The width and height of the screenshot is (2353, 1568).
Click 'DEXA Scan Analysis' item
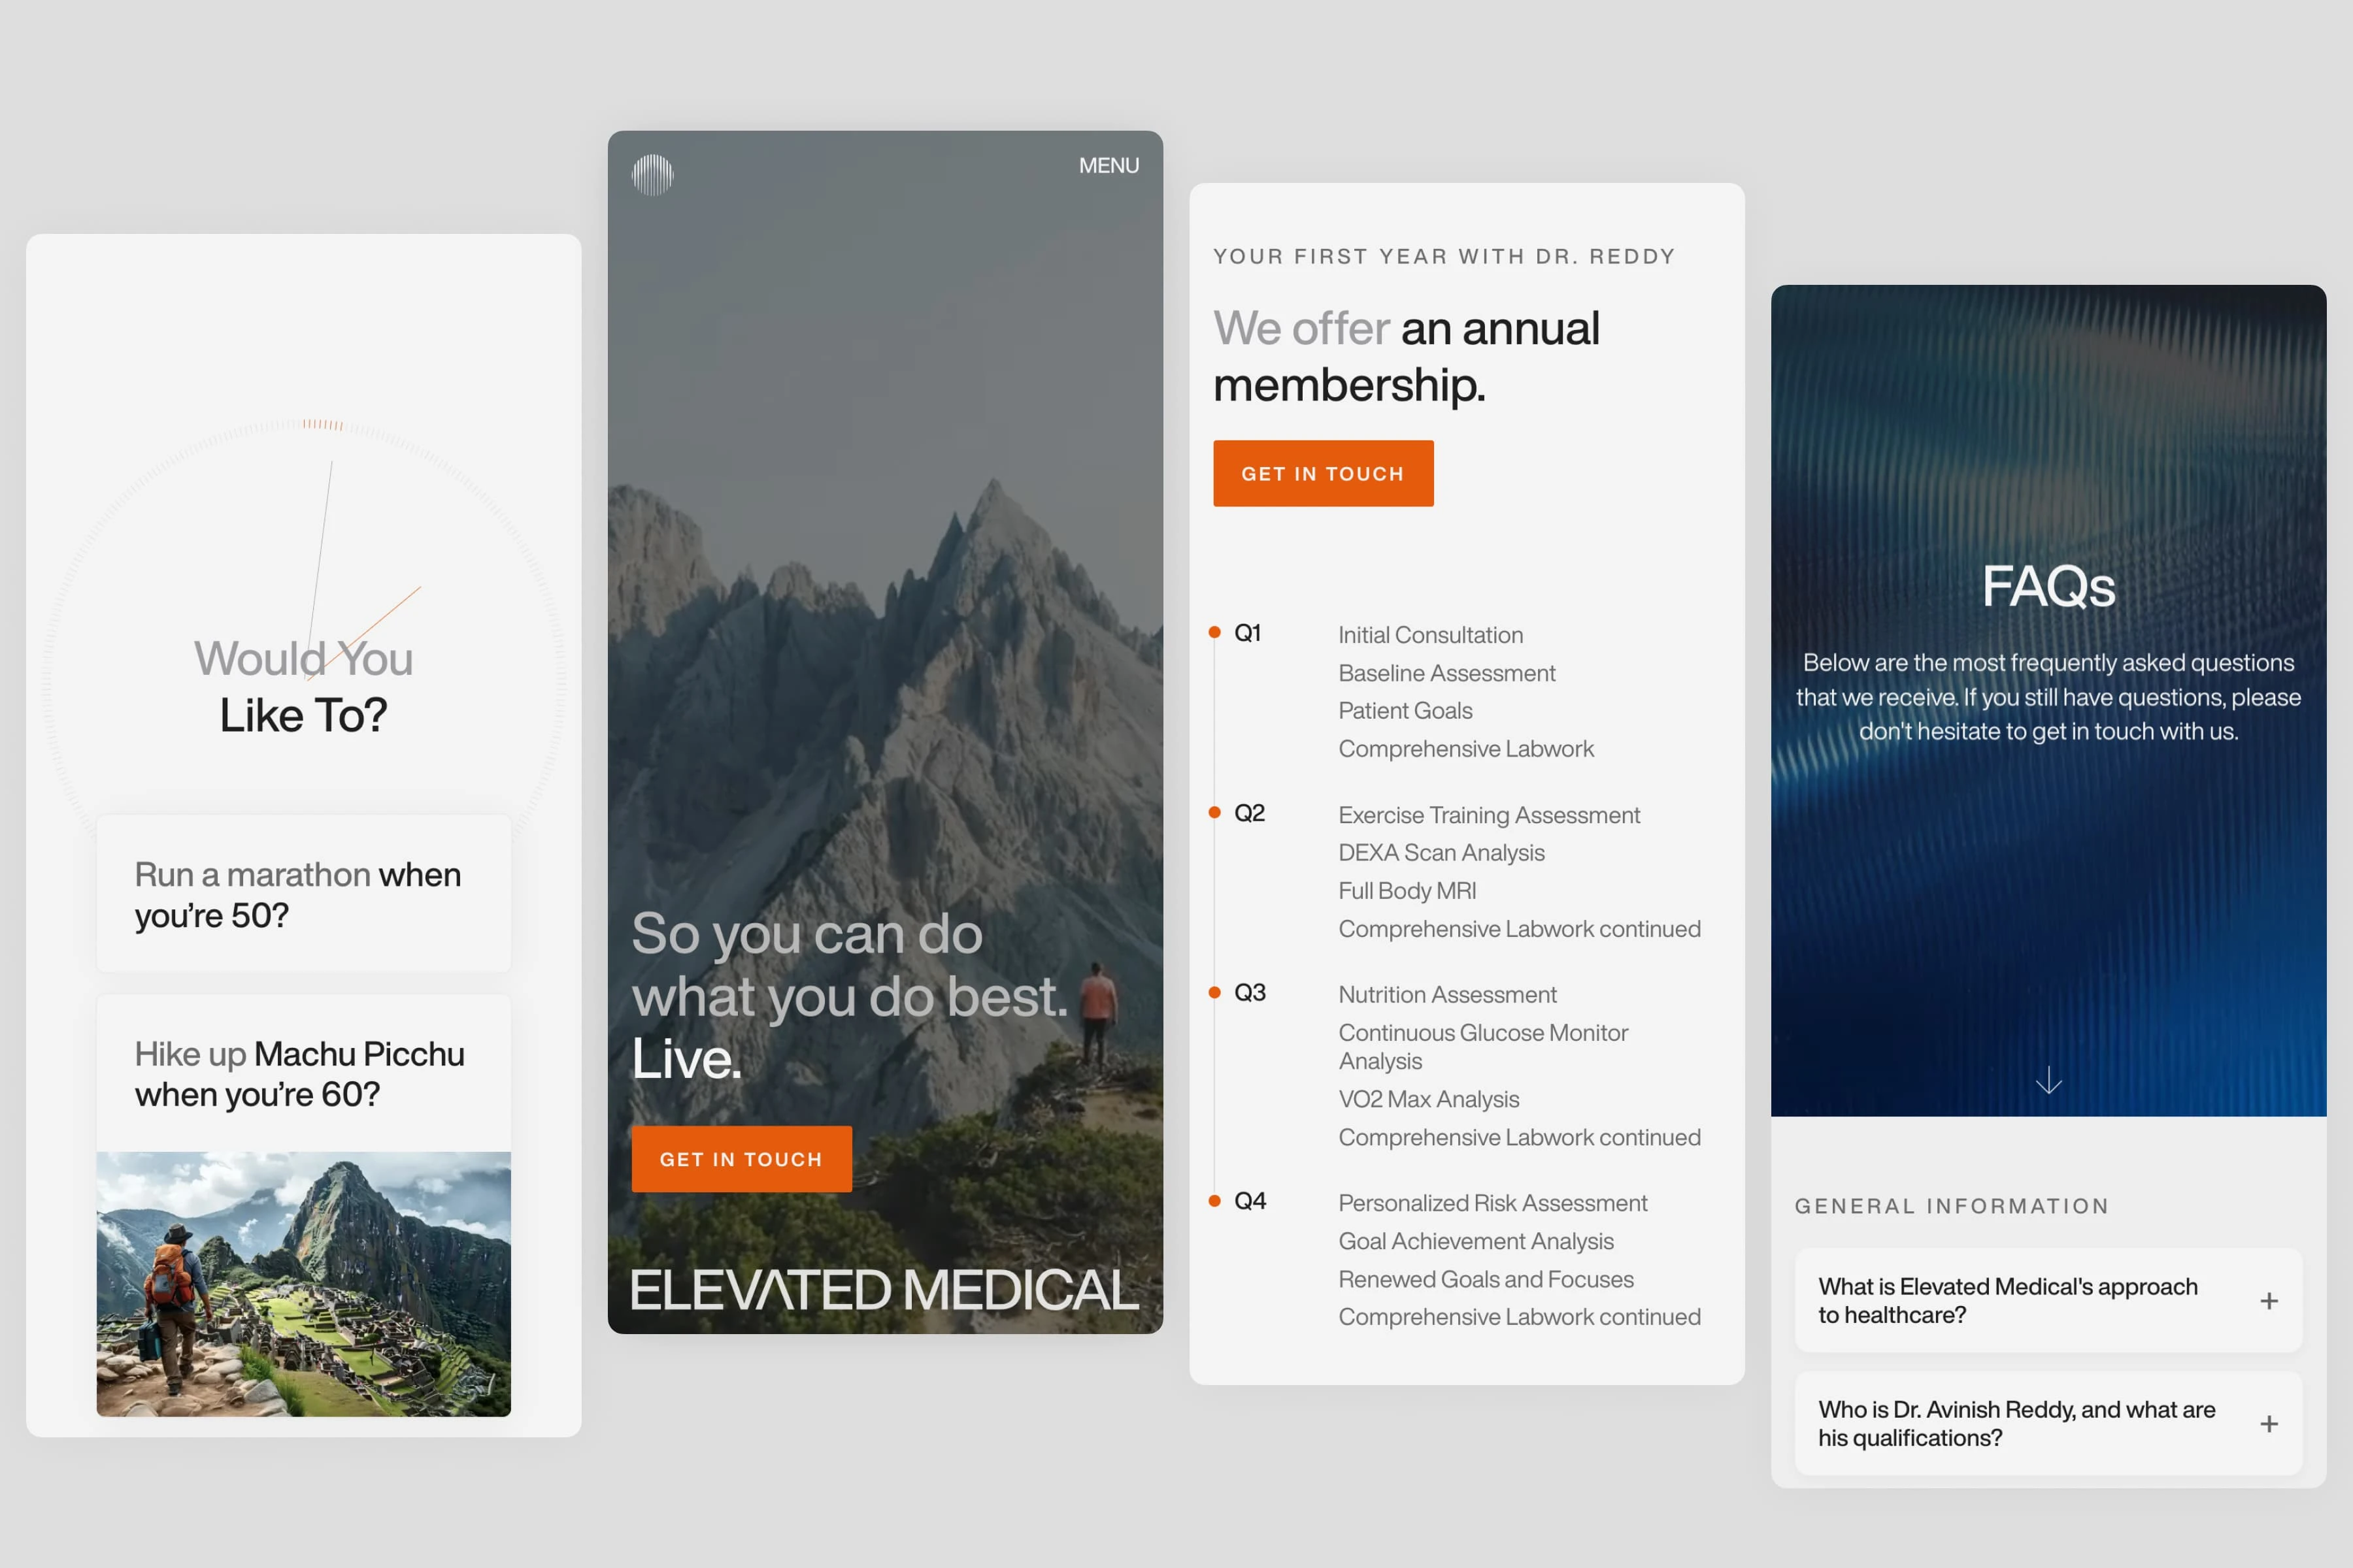(1442, 852)
